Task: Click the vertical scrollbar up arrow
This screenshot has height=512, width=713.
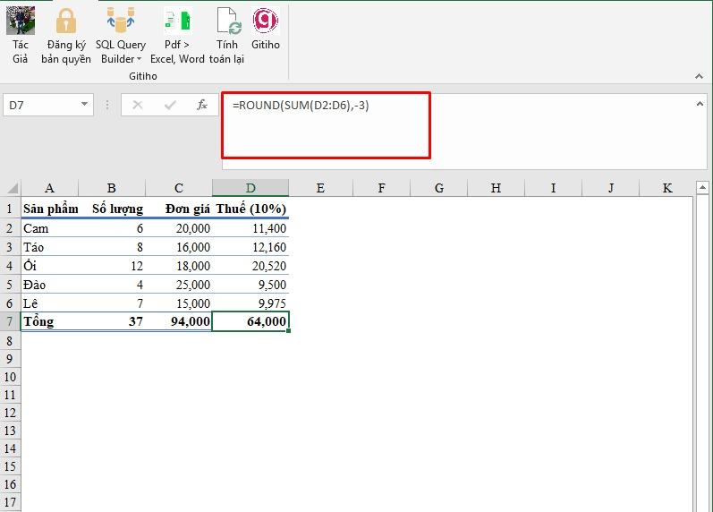Action: 702,187
